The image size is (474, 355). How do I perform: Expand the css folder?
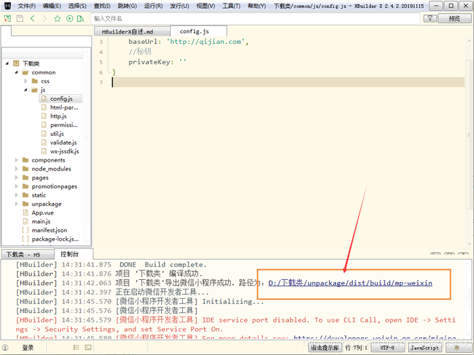(x=26, y=81)
